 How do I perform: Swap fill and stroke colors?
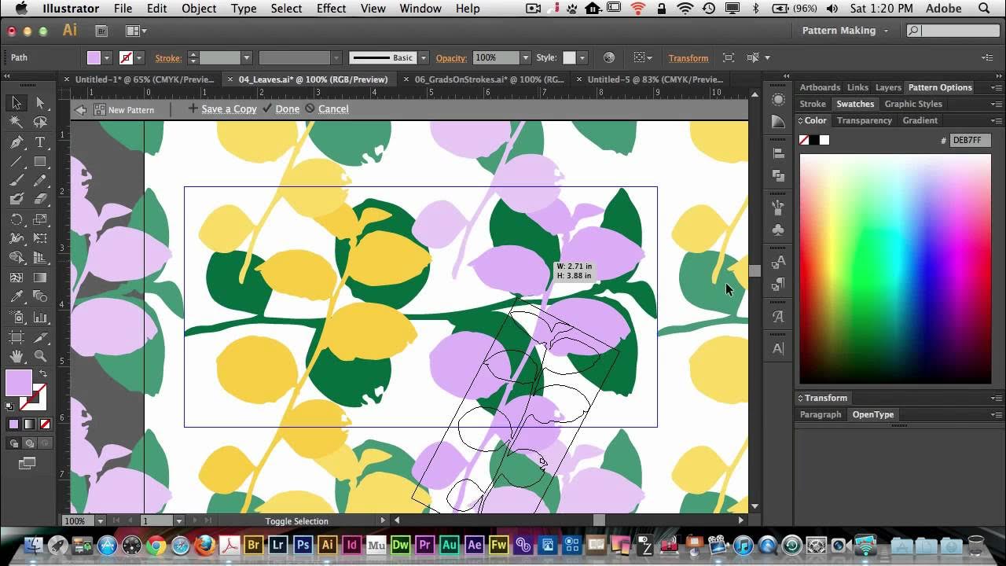(43, 374)
